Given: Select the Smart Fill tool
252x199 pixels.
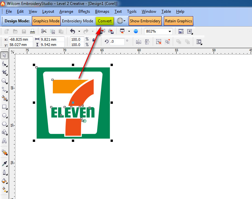Looking at the screenshot, I should tap(4, 98).
